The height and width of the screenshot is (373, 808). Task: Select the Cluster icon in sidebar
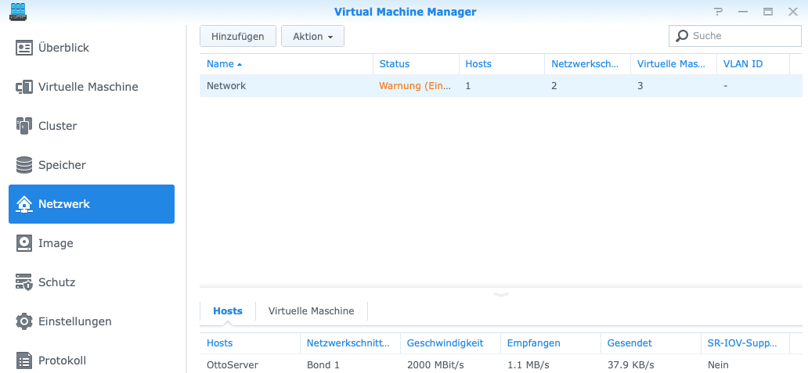pos(24,126)
